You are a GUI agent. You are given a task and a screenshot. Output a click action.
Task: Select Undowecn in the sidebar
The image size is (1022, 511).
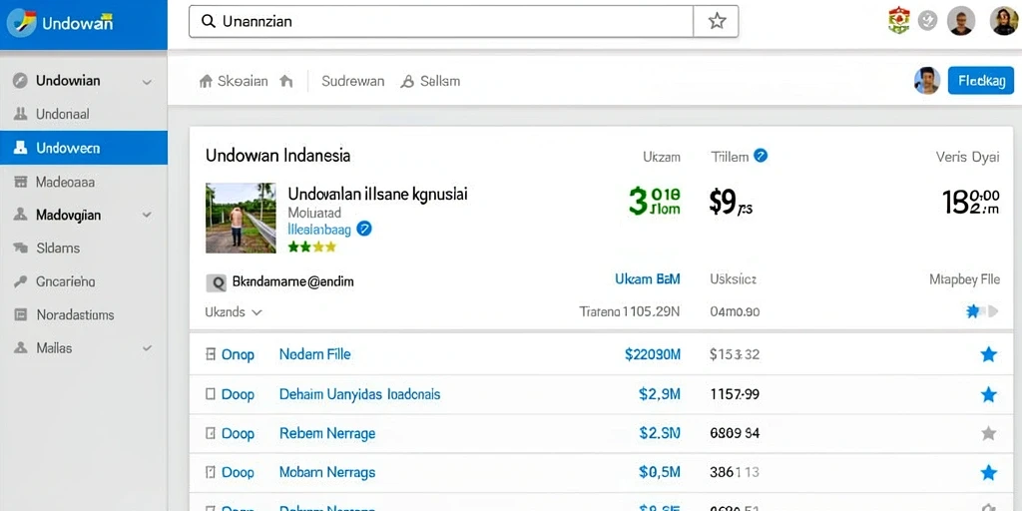click(x=84, y=148)
